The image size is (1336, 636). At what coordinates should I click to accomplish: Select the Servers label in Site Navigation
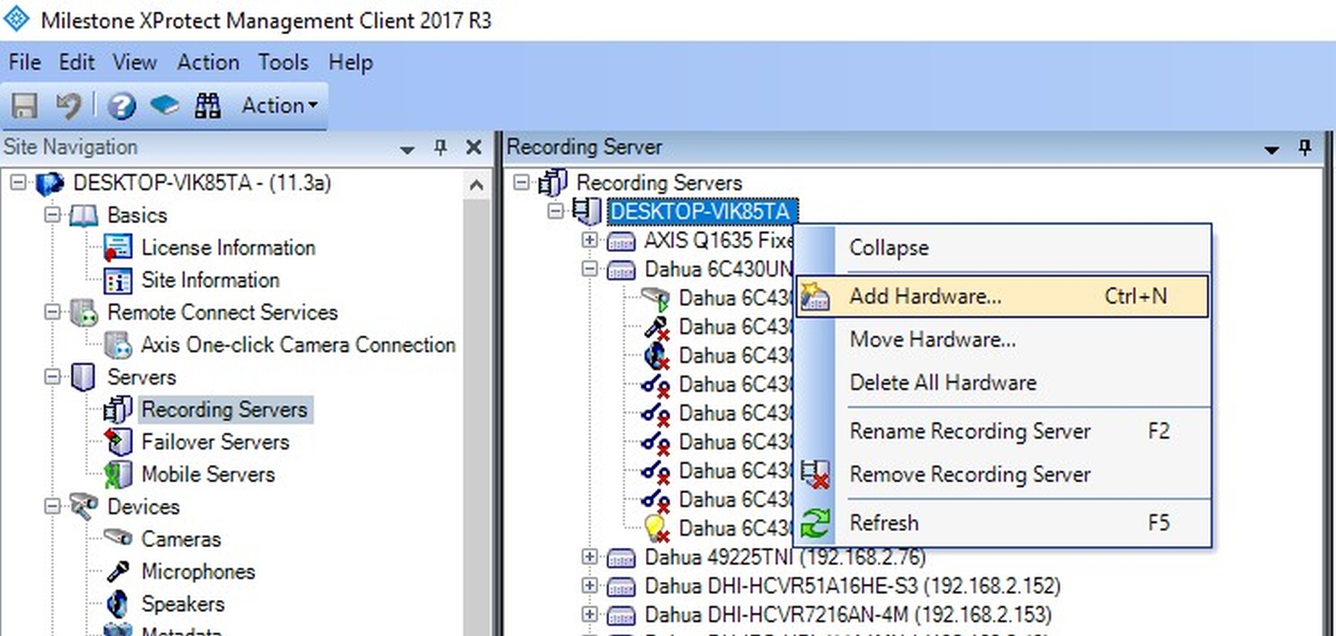point(142,377)
